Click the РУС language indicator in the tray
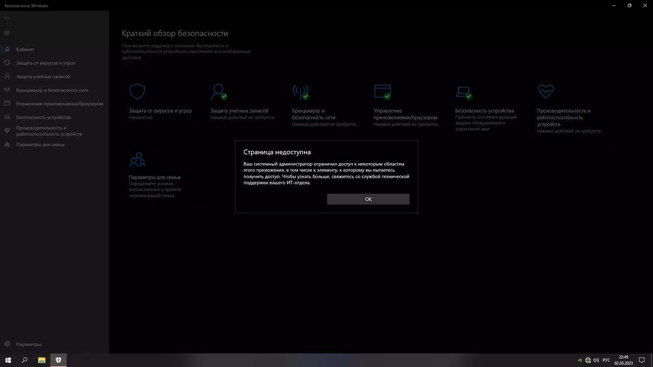This screenshot has height=367, width=653. (606, 360)
